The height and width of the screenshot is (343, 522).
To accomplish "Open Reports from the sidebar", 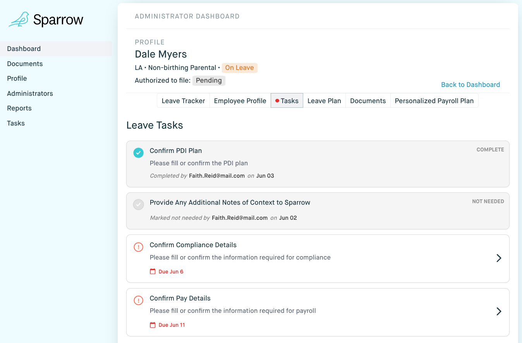I will click(19, 108).
